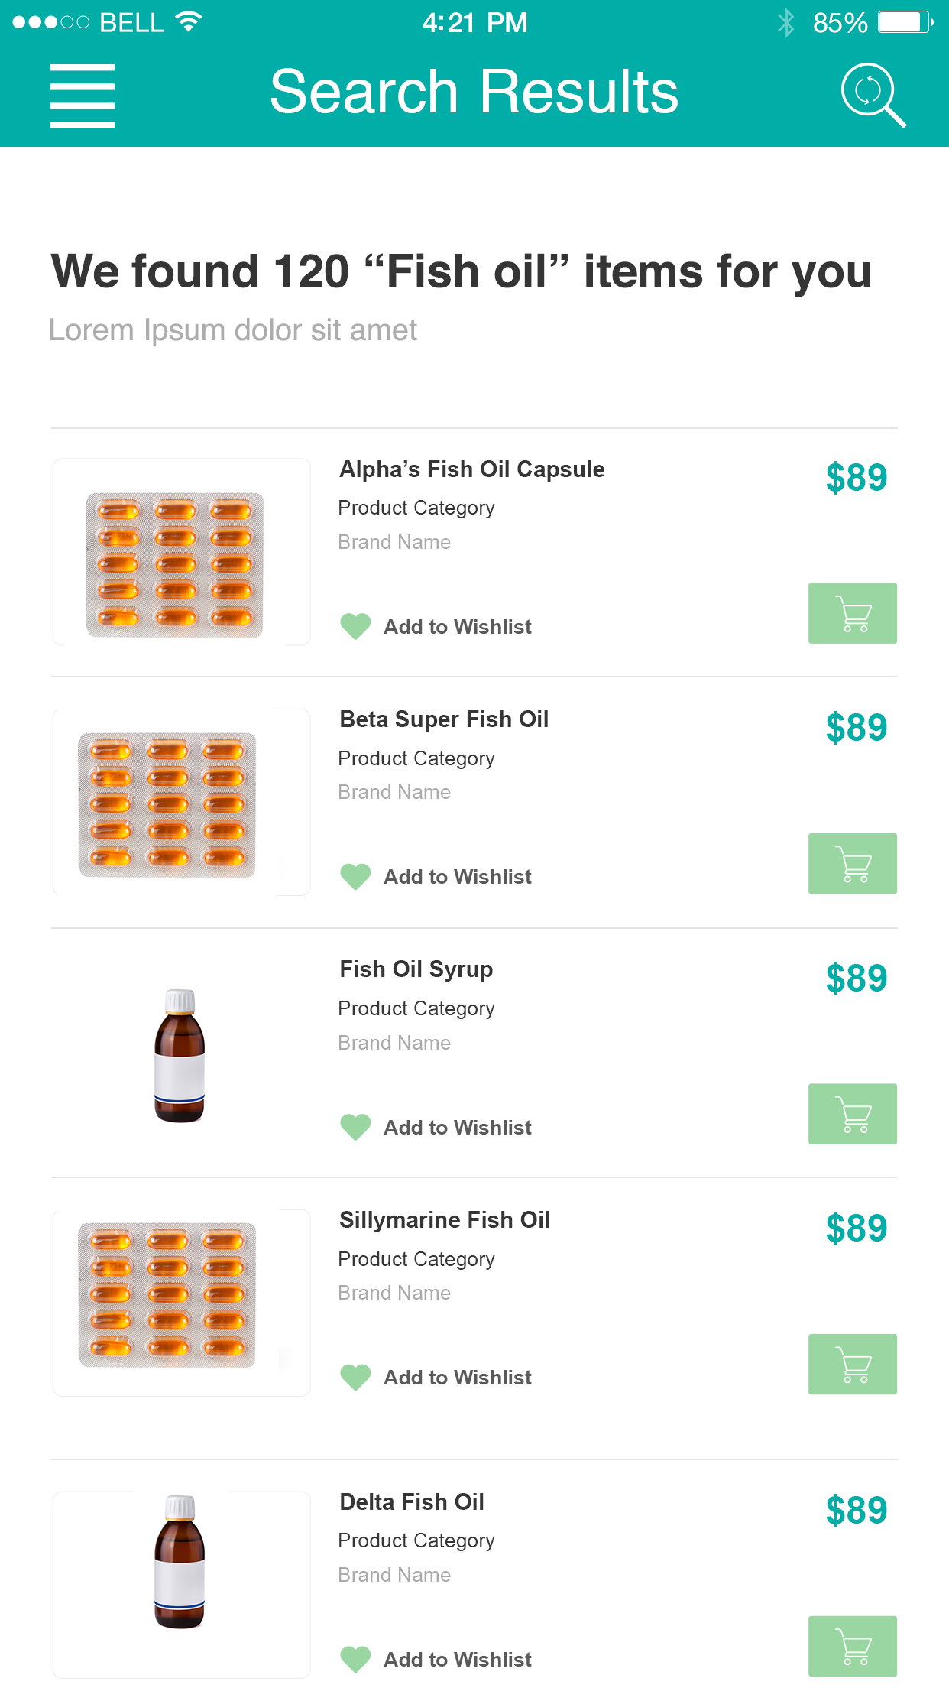Click Add to Wishlist under Delta Fish Oil
The height and width of the screenshot is (1688, 949).
(457, 1660)
